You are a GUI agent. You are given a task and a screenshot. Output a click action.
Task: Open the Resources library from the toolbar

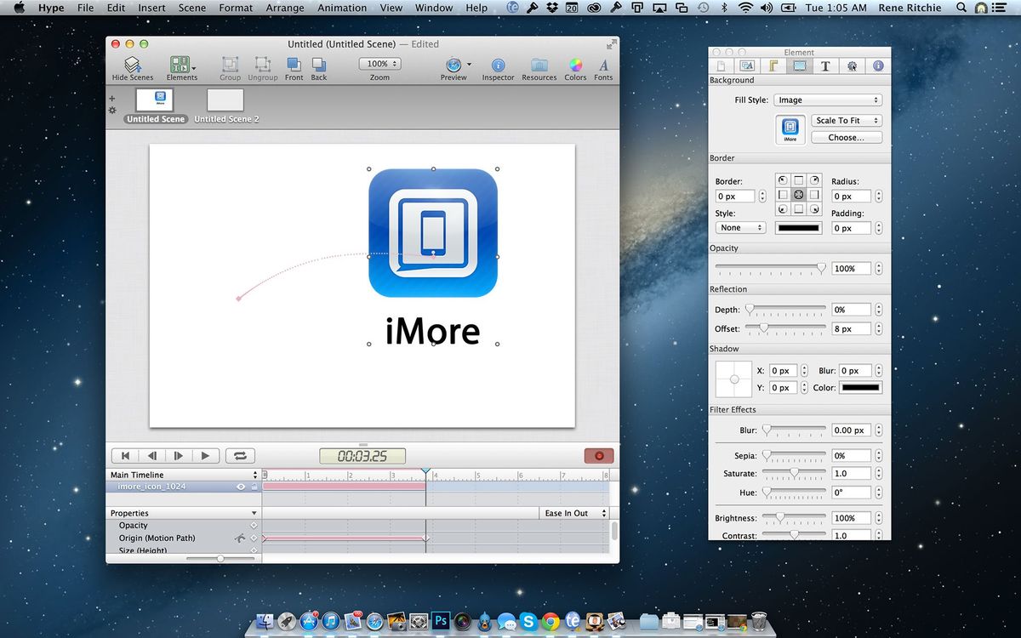539,67
